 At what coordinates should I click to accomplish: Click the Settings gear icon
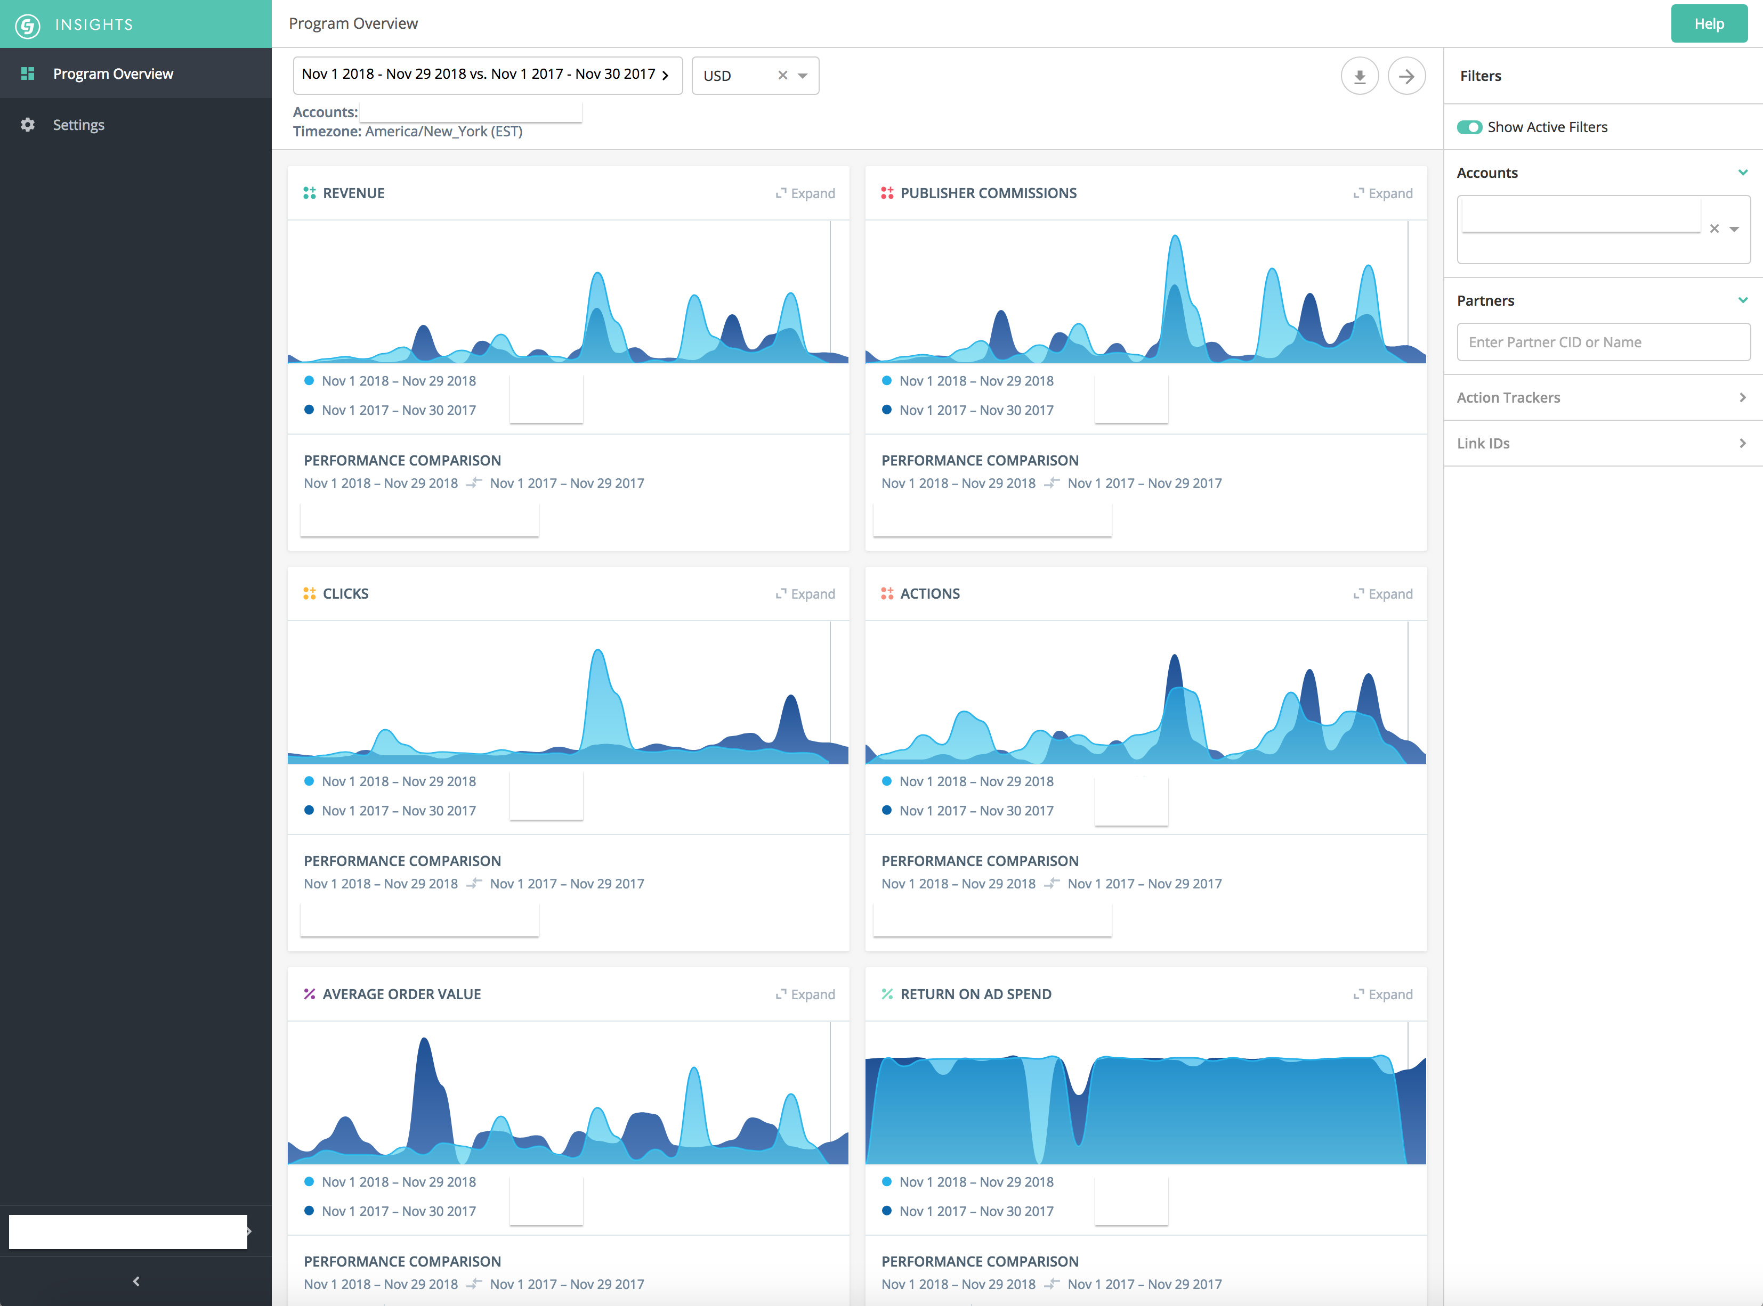point(28,125)
